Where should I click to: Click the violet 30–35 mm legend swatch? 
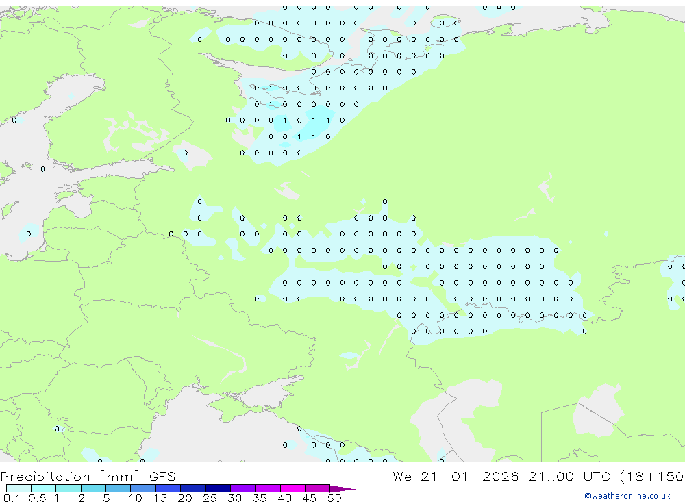click(x=243, y=488)
